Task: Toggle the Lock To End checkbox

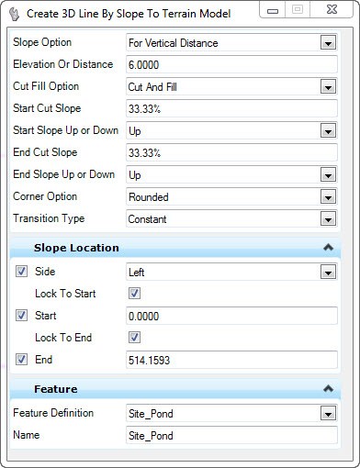Action: (134, 338)
